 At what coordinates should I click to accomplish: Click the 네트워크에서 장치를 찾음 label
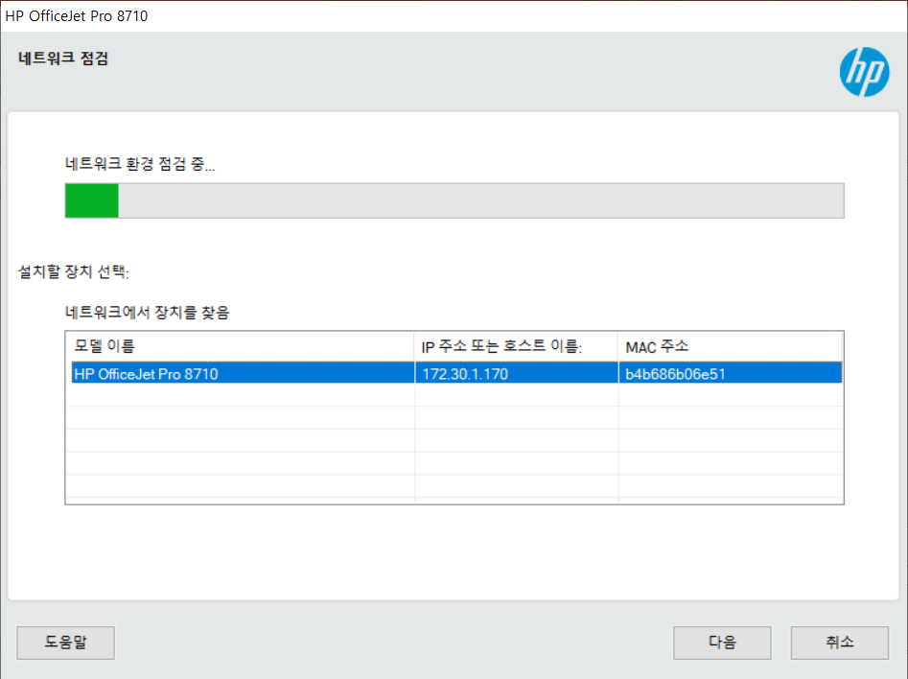click(147, 312)
